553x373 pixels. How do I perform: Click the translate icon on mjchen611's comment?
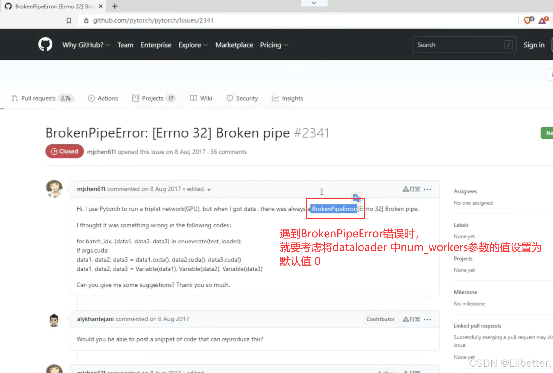pos(411,189)
